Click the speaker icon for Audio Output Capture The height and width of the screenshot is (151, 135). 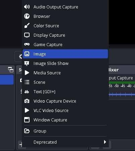[x=27, y=7]
